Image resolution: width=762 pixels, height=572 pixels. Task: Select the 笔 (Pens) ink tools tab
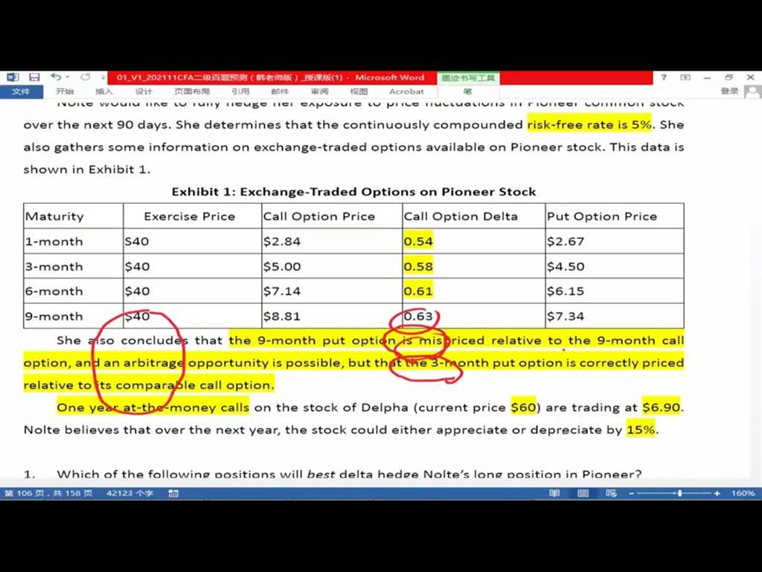(467, 92)
